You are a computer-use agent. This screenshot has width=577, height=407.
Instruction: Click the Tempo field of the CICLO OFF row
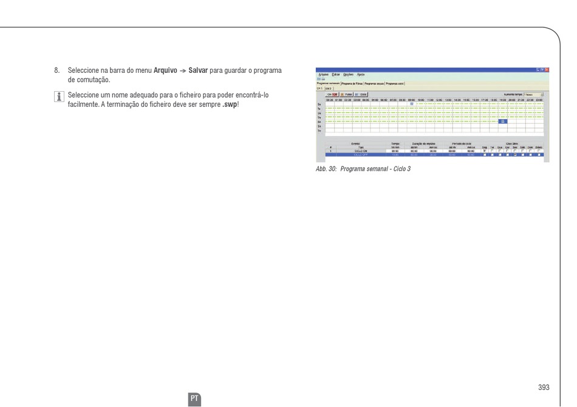395,155
